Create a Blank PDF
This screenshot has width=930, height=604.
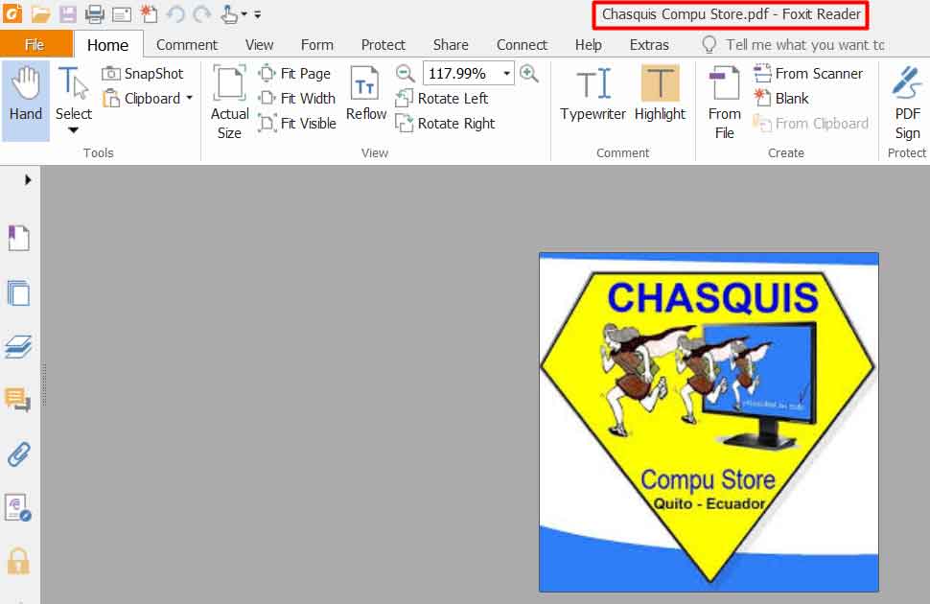click(781, 99)
